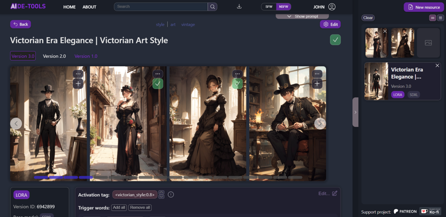The image size is (446, 217).
Task: Toggle the green check beside the title
Action: pyautogui.click(x=336, y=40)
